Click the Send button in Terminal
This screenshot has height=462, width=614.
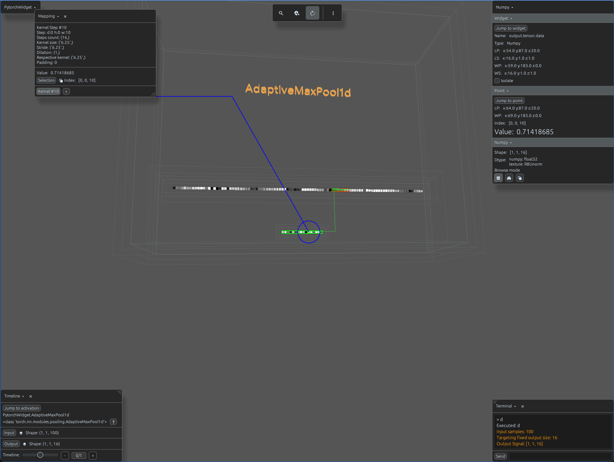[500, 456]
